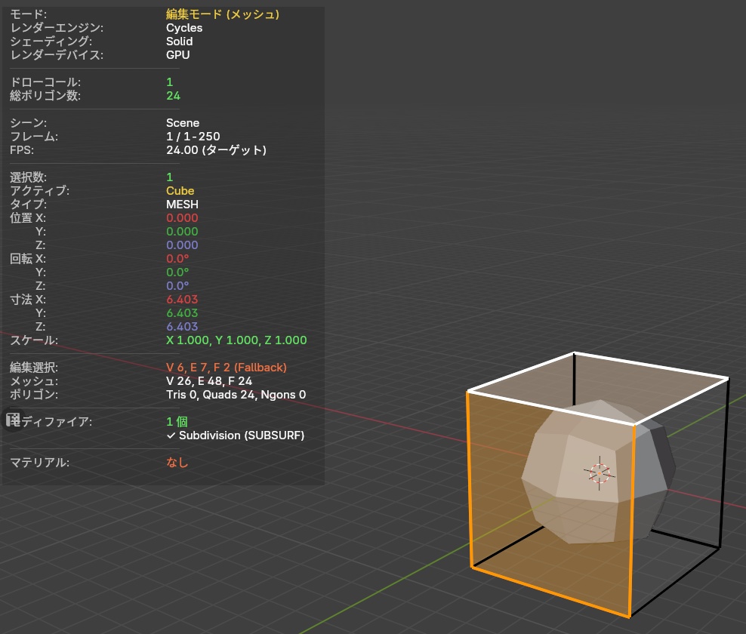
Task: Click the checkmark beside Subdivision (SUBSURF)
Action: [171, 435]
